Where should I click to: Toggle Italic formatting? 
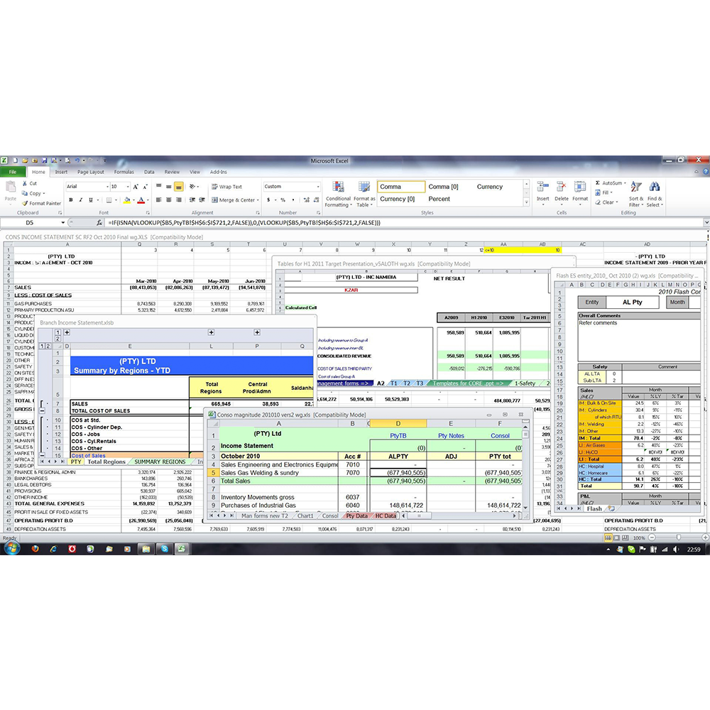pos(81,200)
